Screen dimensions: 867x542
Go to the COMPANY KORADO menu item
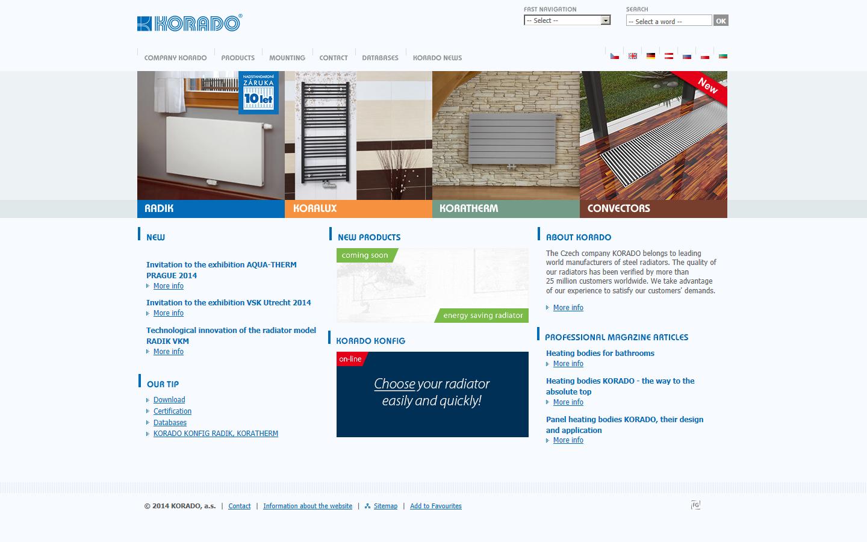(x=175, y=57)
